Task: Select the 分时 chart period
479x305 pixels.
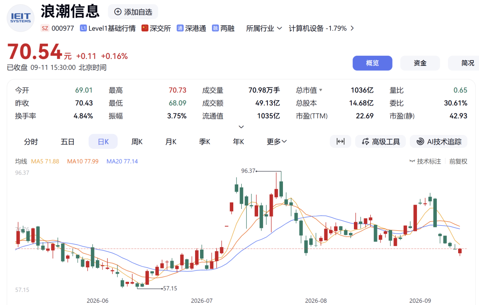Action: pos(31,142)
